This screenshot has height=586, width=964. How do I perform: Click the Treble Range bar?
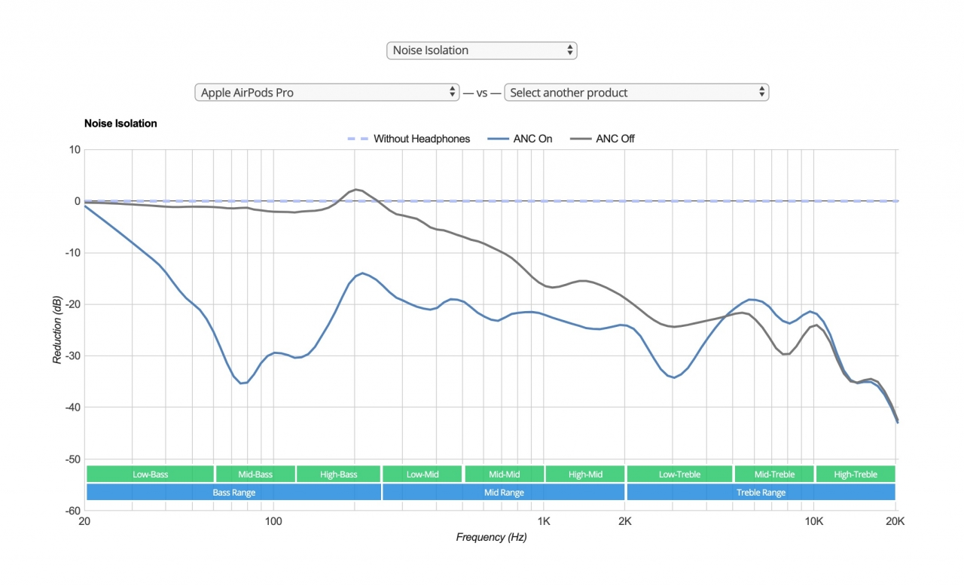(761, 493)
